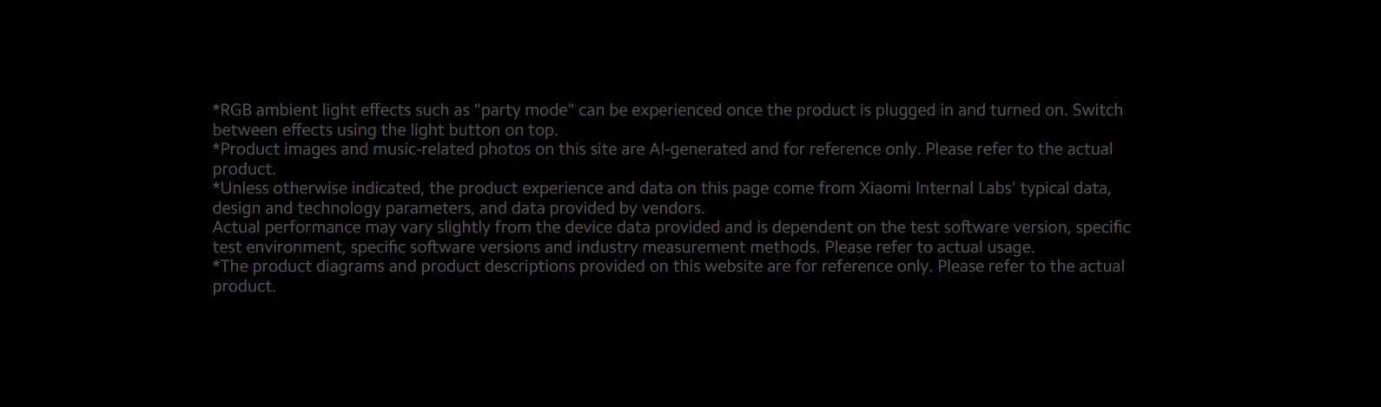The image size is (1381, 407).
Task: Click the line "between effects using the light button on top"
Action: tap(386, 130)
